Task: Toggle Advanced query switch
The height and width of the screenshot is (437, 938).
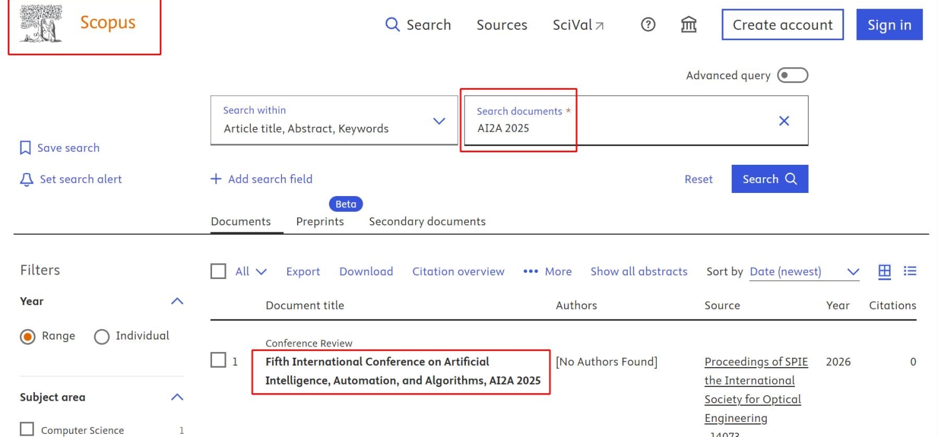Action: [792, 76]
